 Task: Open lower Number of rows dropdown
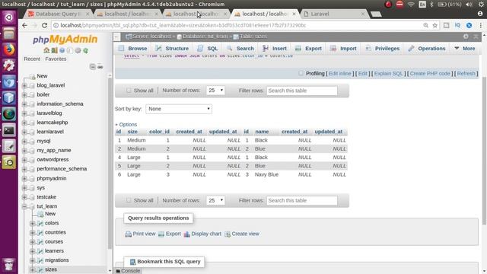(215, 200)
